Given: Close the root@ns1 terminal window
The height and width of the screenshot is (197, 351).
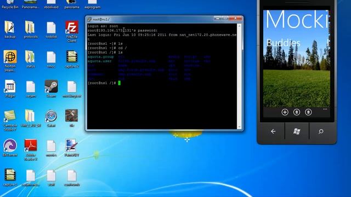Looking at the screenshot, I should pos(235,18).
